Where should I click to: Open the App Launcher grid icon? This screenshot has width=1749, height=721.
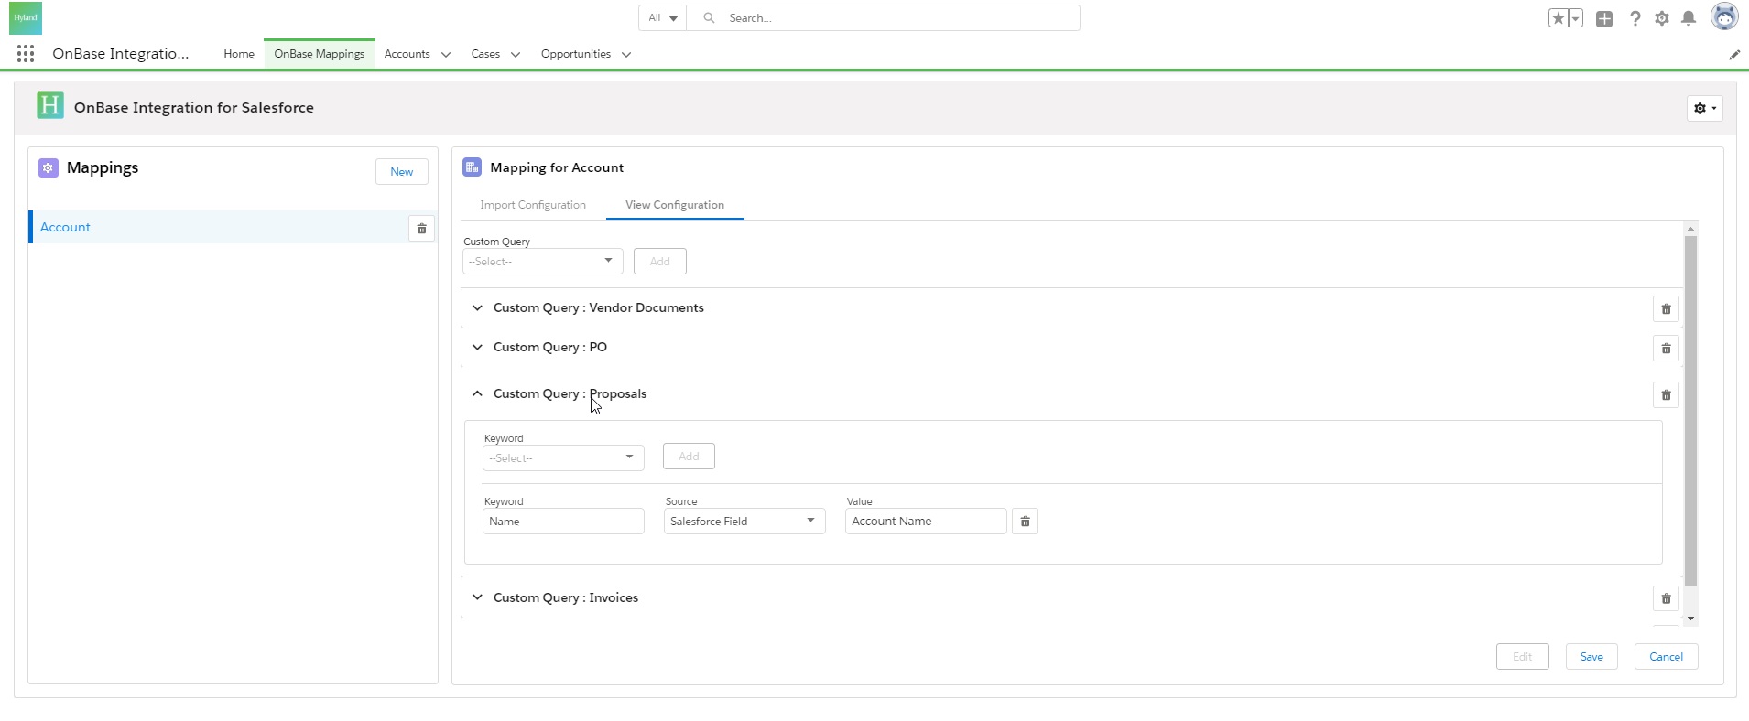[x=26, y=54]
